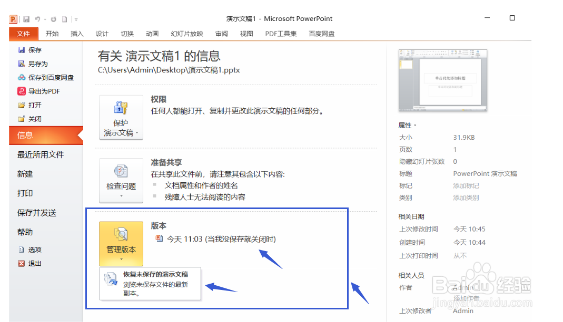Click the 导出为PDF red icon

tap(22, 91)
